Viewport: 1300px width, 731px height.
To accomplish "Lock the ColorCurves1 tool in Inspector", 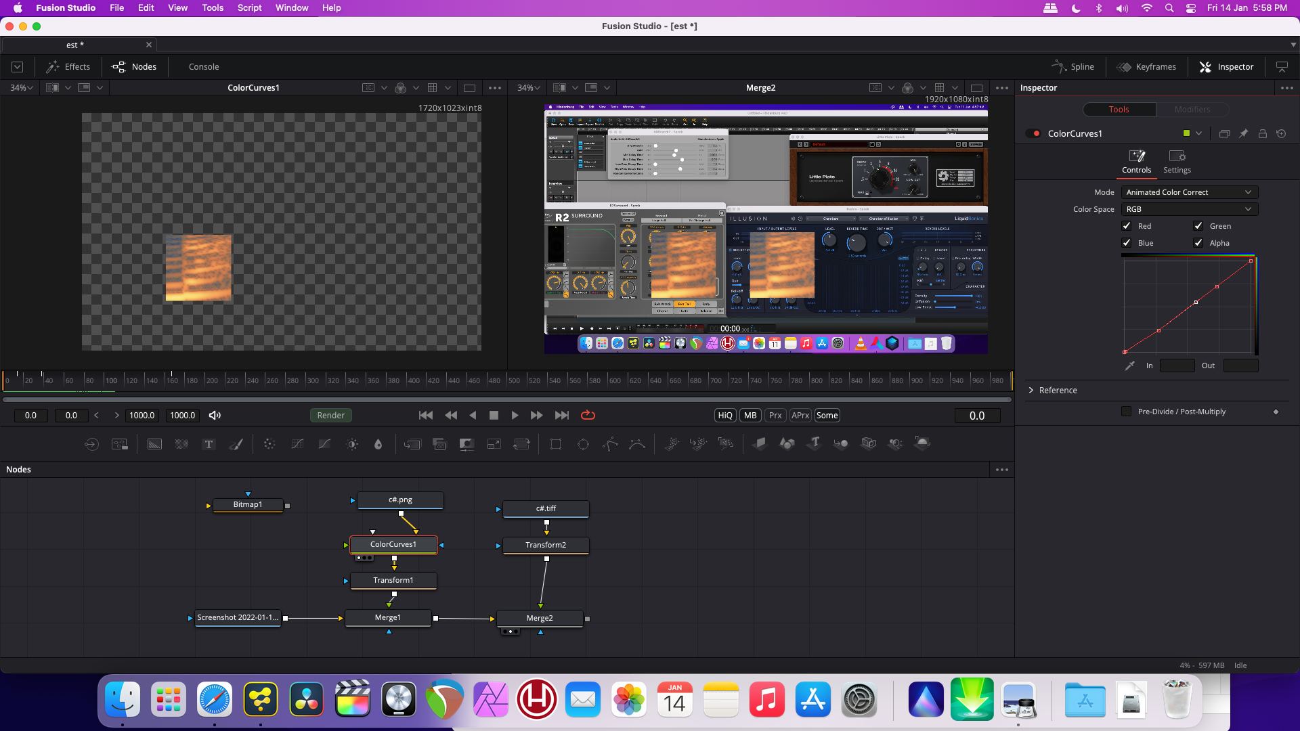I will [1262, 133].
